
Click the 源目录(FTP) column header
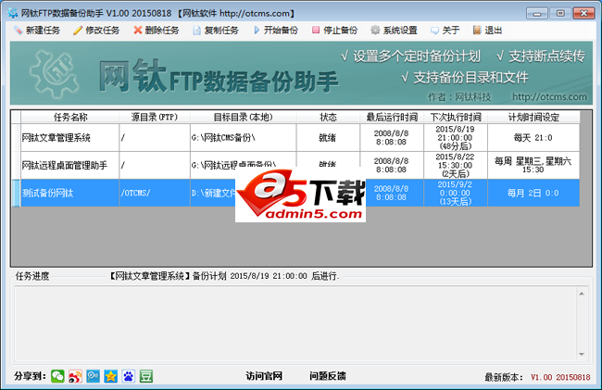pos(155,117)
